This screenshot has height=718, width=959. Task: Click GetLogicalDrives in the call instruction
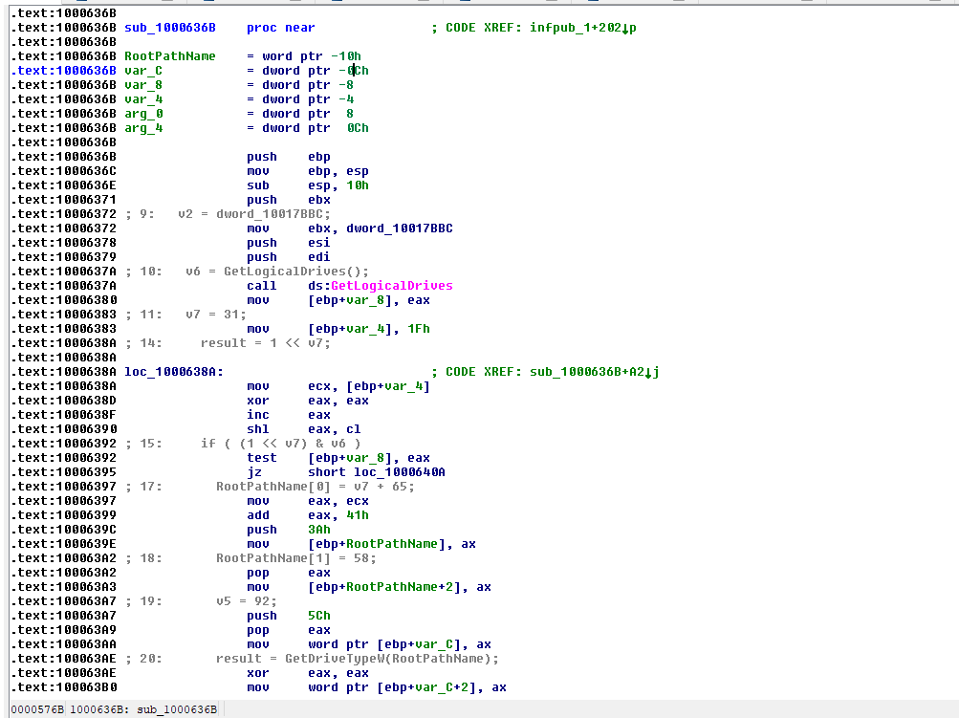392,286
